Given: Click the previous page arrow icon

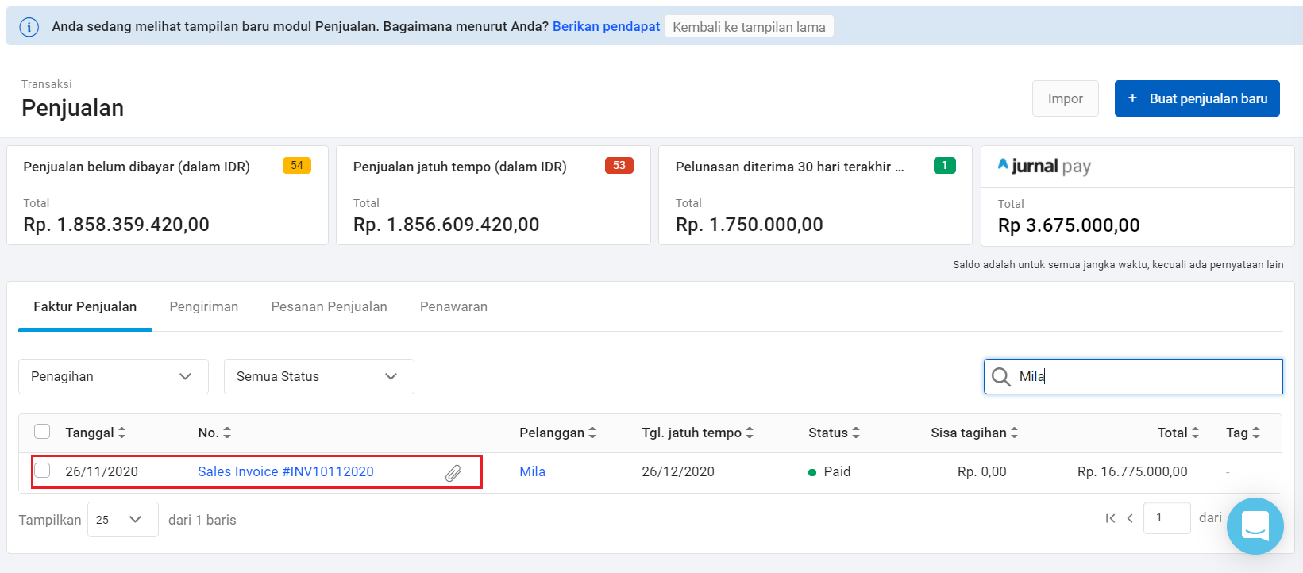Looking at the screenshot, I should 1130,518.
